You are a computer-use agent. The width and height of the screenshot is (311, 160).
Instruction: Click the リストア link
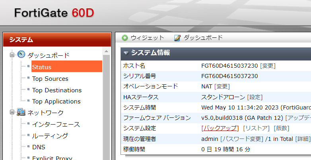(x=256, y=128)
